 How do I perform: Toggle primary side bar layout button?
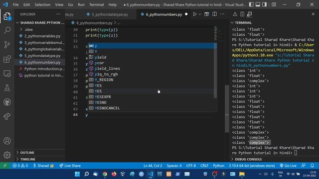[251, 4]
